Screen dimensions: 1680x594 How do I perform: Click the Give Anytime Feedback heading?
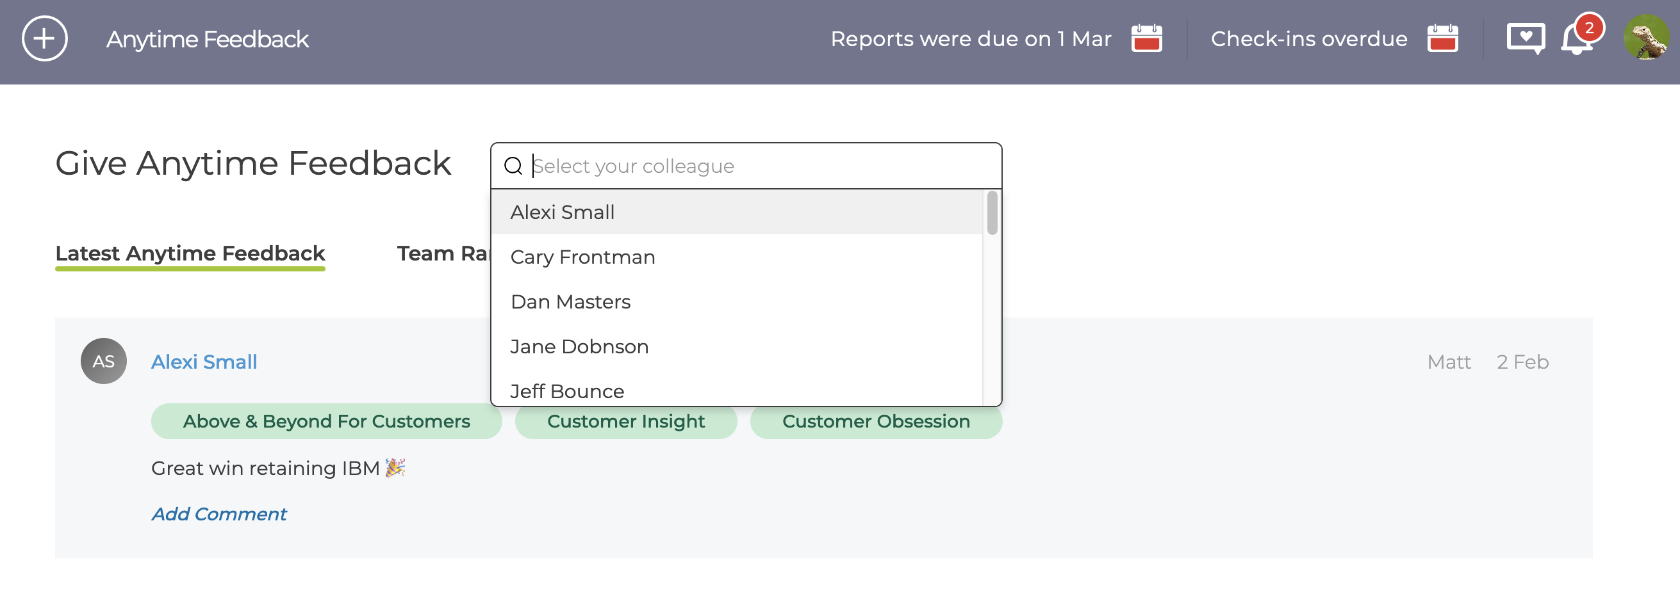coord(253,163)
